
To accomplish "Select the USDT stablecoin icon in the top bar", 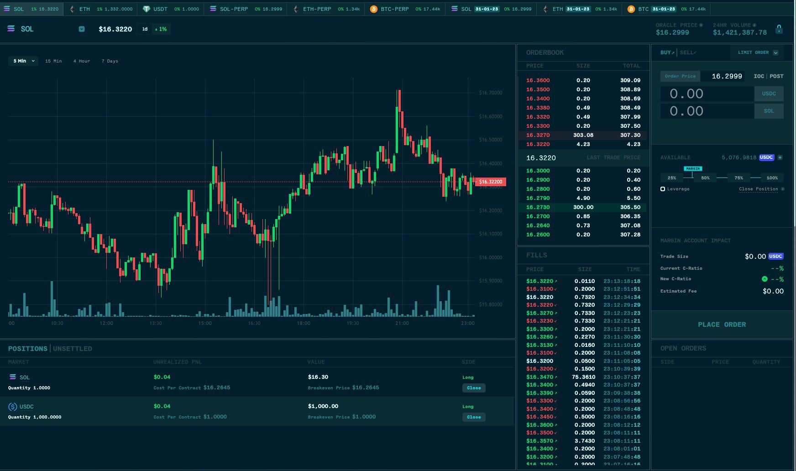I will (146, 9).
